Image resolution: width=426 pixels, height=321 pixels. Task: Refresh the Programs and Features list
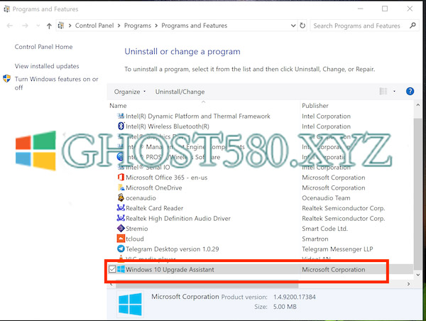click(x=302, y=26)
